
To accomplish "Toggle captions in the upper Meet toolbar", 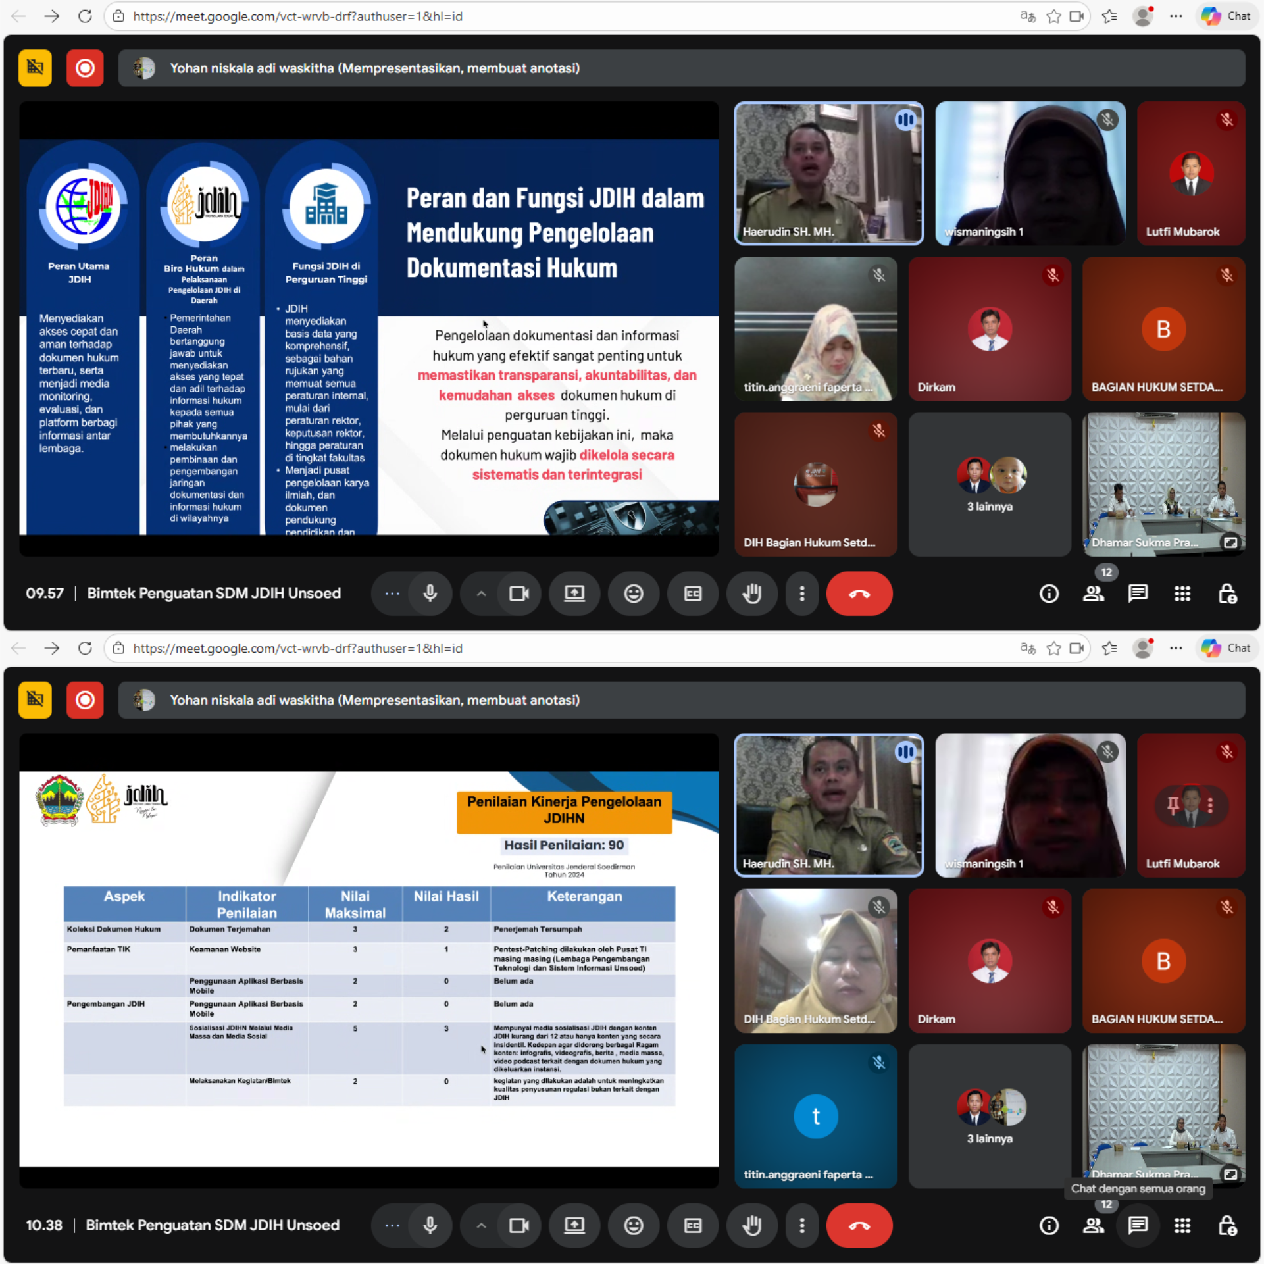I will tap(692, 594).
